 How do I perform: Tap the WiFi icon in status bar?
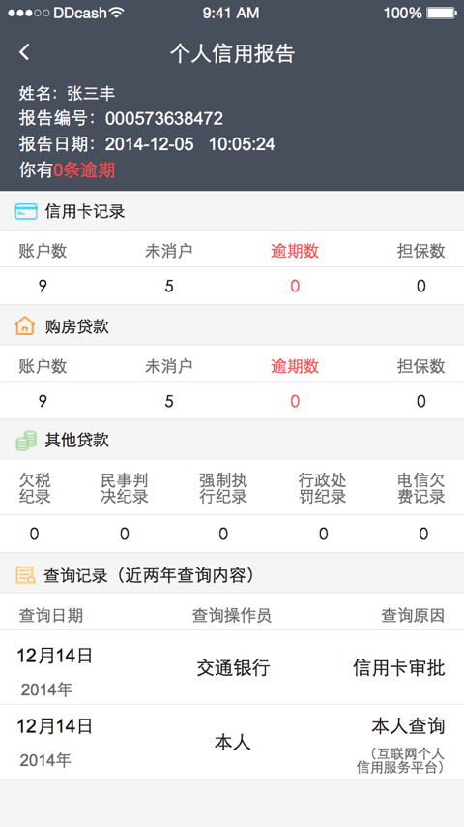tap(116, 13)
